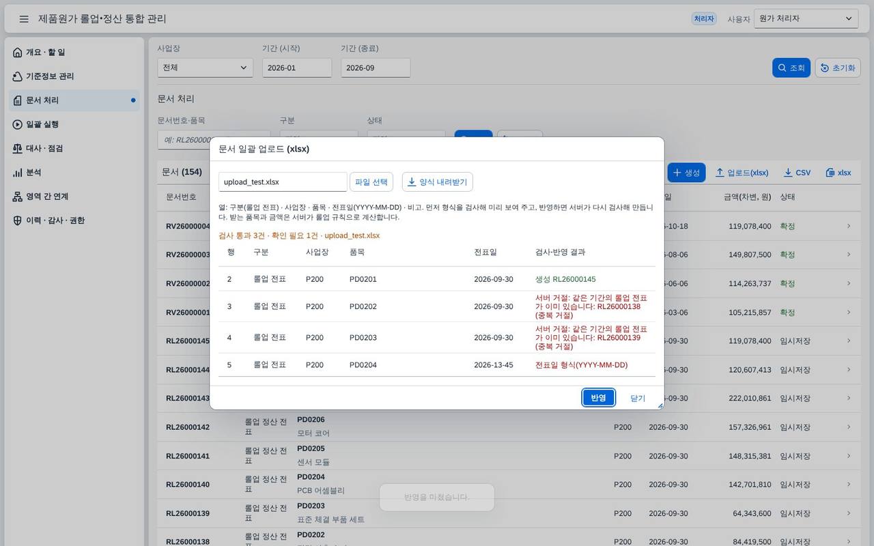Click the 기간 (종료) field showing 2026-09
The width and height of the screenshot is (874, 546).
tap(376, 68)
